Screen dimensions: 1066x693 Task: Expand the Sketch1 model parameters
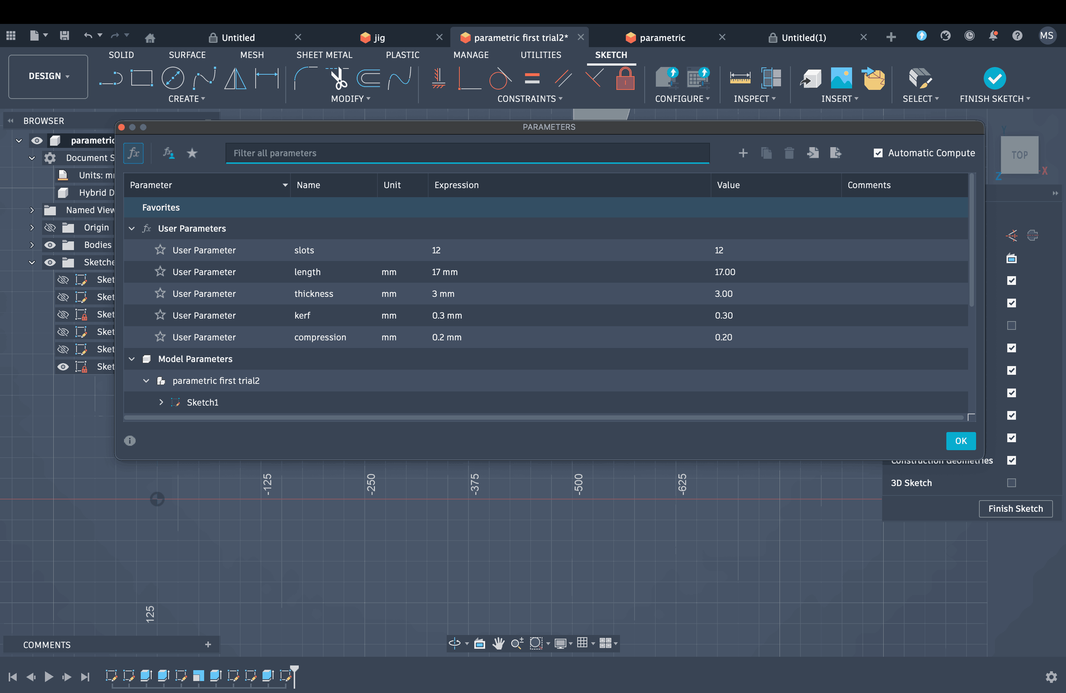161,402
